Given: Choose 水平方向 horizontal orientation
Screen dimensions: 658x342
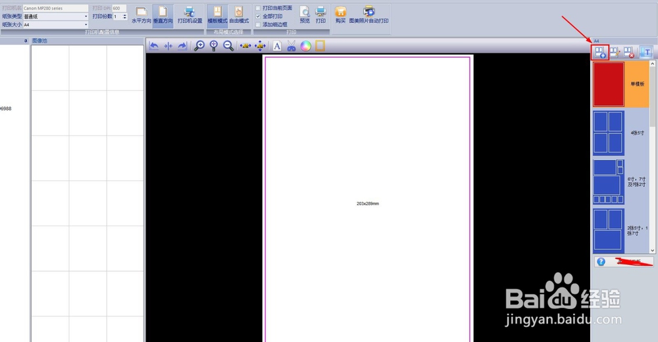Looking at the screenshot, I should click(x=141, y=15).
